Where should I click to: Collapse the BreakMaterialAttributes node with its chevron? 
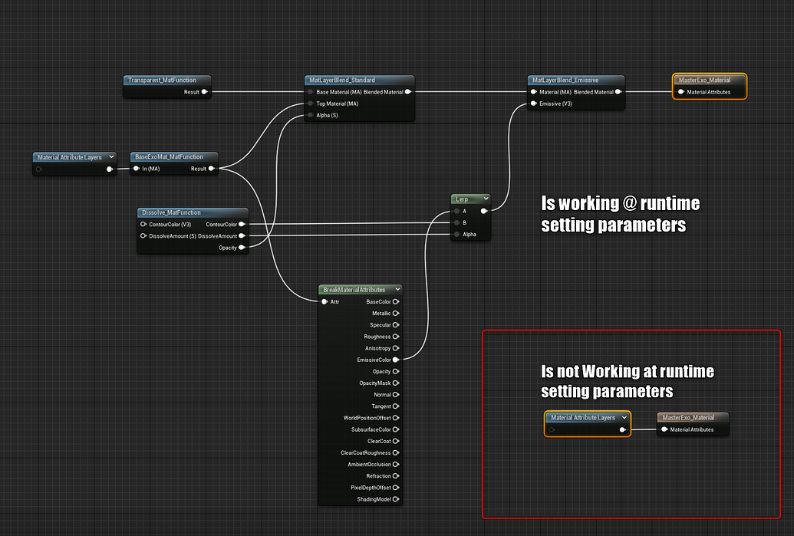396,289
